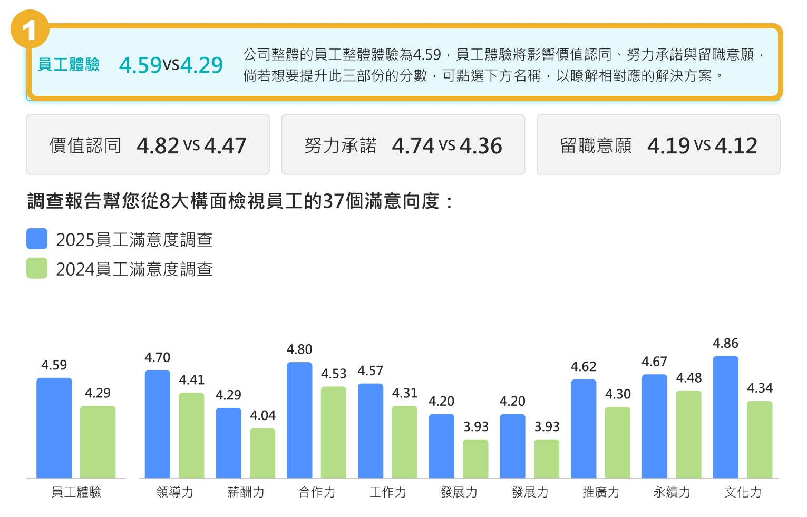The width and height of the screenshot is (807, 517).
Task: Open the 留職意願 score card
Action: (658, 145)
